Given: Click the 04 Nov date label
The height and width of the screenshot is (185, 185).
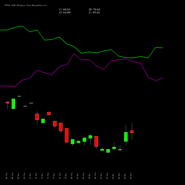Looking at the screenshot, I should click(7, 176).
